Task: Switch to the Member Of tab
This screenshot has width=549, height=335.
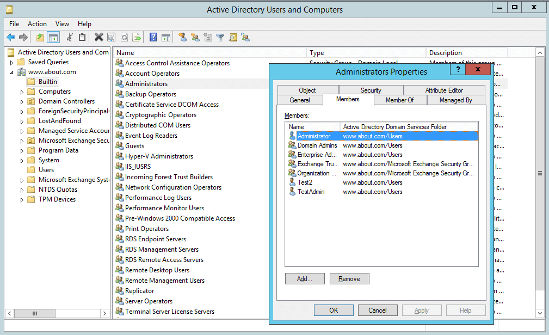Action: (x=400, y=100)
